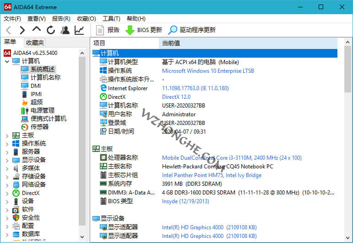Click the Intel Panther Point HM75 chipset link
Viewport: 353px width, 243px height.
(x=212, y=175)
